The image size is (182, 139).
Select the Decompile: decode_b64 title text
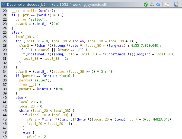tap(27, 4)
